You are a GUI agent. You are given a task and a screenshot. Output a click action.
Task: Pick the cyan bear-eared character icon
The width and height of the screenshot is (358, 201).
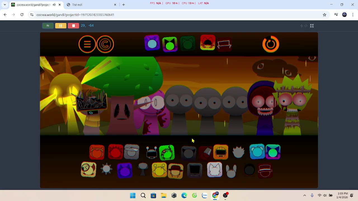click(257, 152)
